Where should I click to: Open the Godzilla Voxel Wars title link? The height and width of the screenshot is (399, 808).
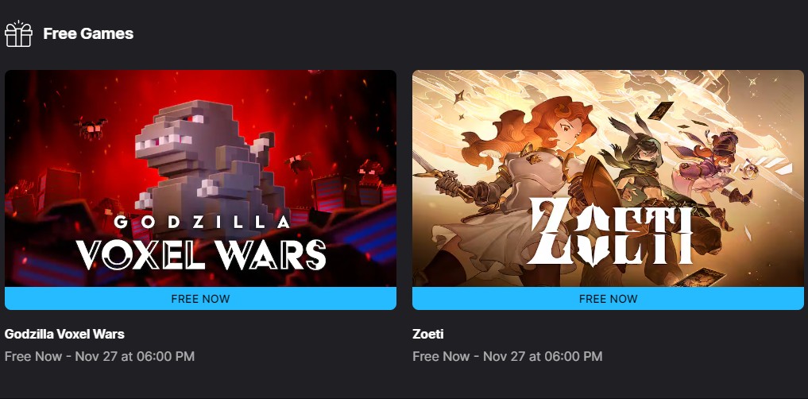[64, 334]
